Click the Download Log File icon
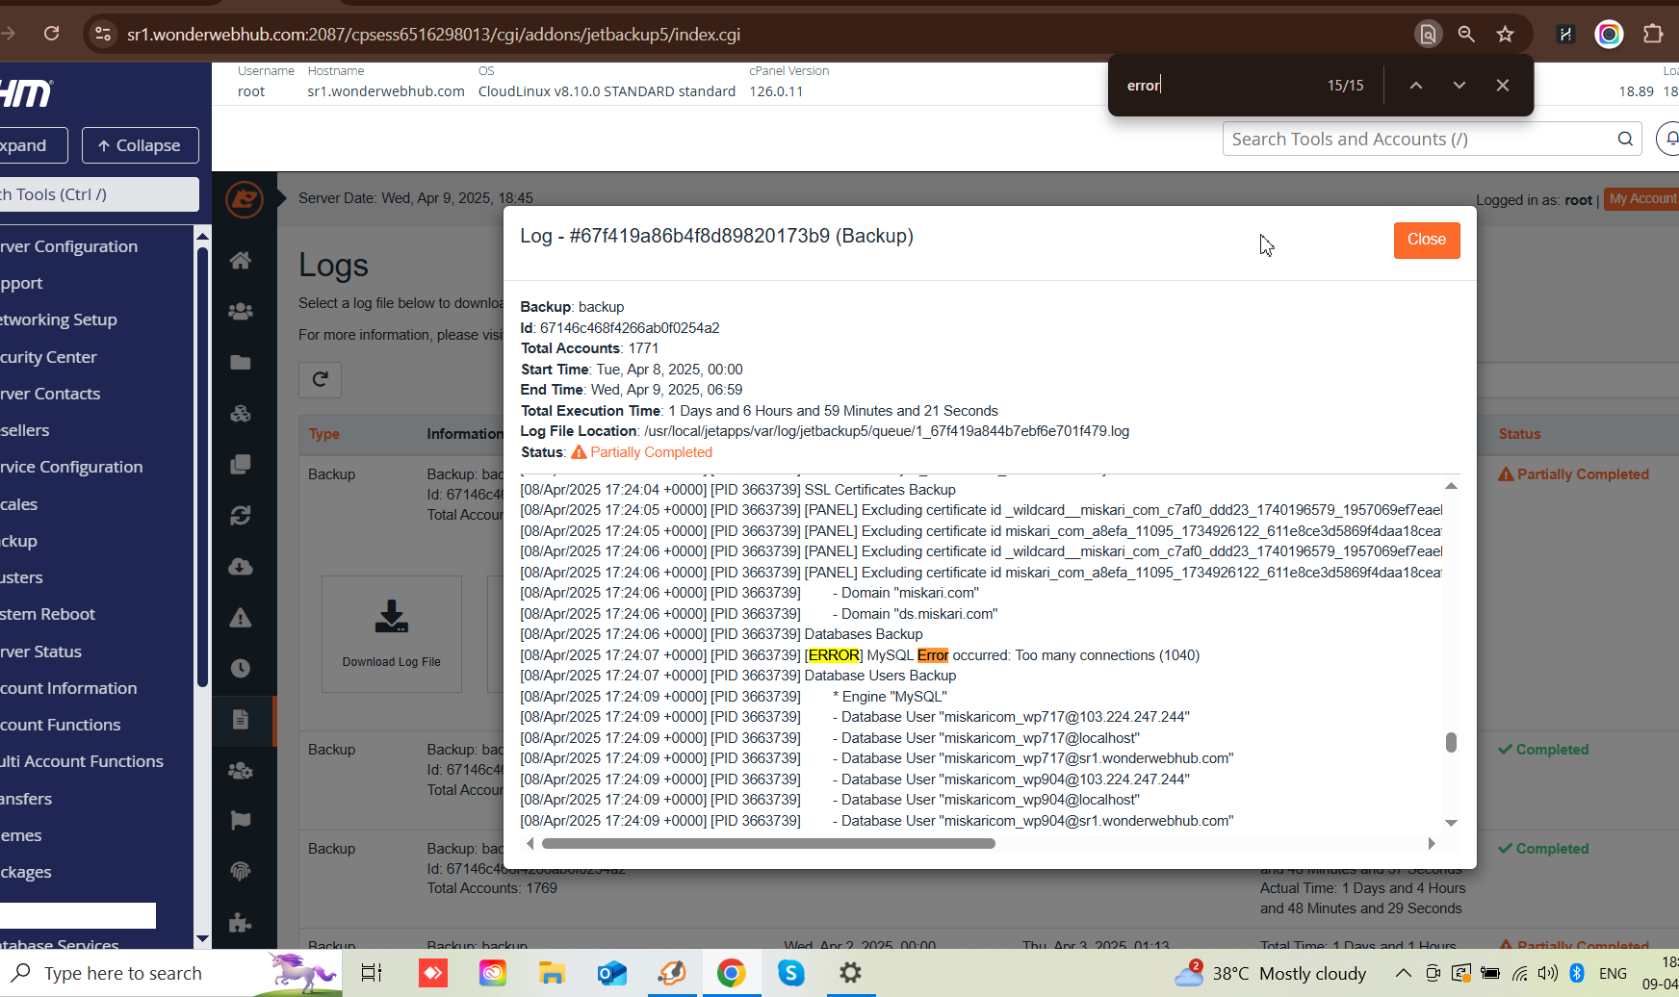1679x997 pixels. [x=391, y=617]
